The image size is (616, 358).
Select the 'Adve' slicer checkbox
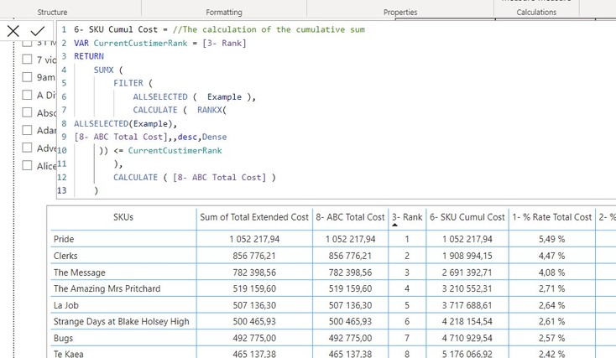pyautogui.click(x=27, y=148)
